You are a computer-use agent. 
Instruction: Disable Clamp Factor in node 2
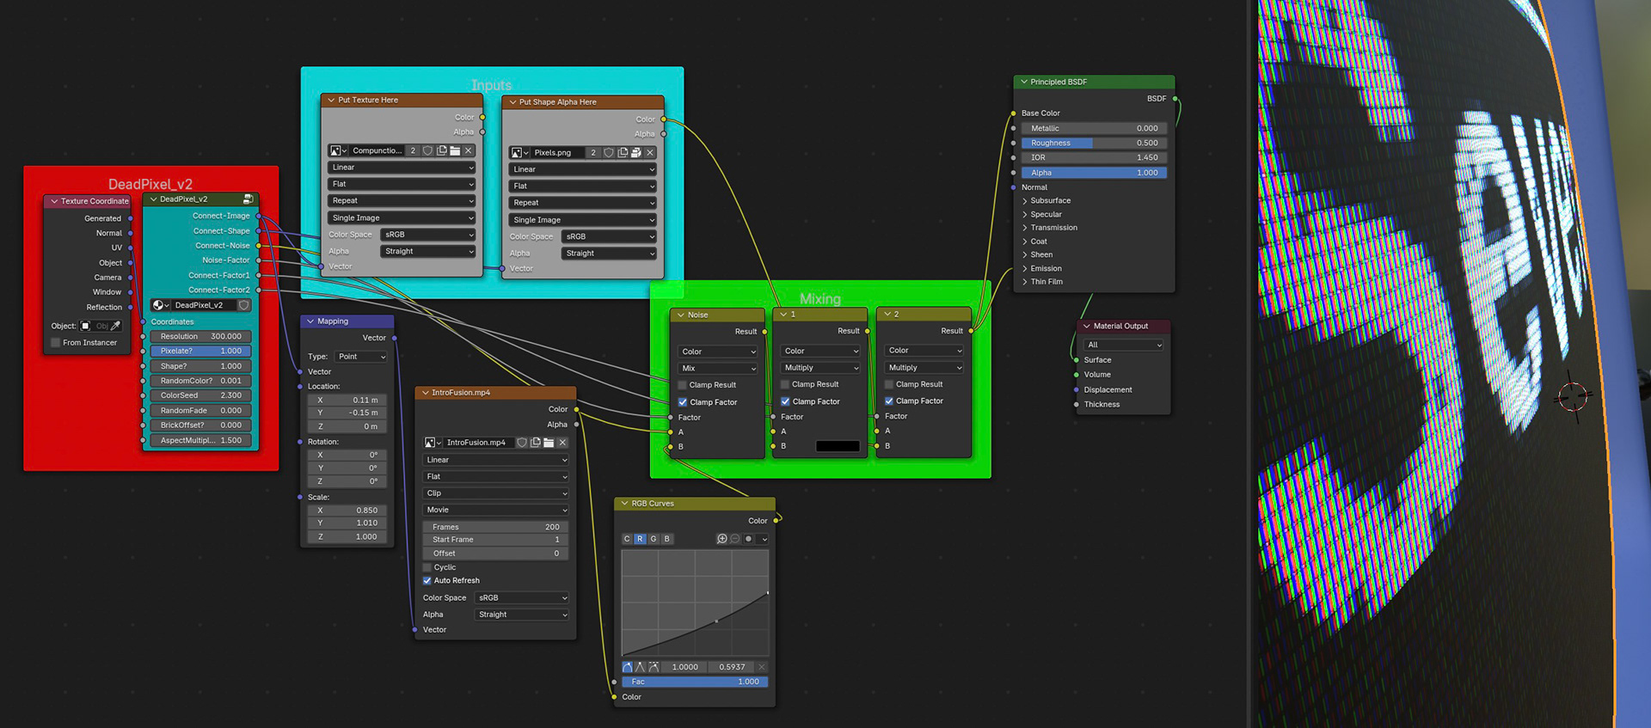pos(889,401)
